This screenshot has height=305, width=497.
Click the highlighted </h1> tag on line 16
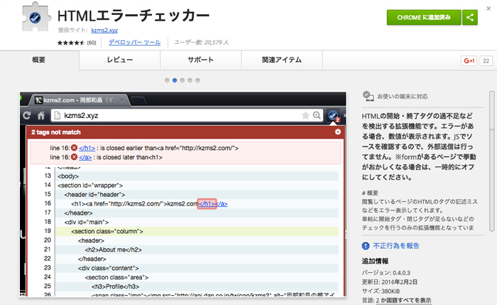(207, 204)
